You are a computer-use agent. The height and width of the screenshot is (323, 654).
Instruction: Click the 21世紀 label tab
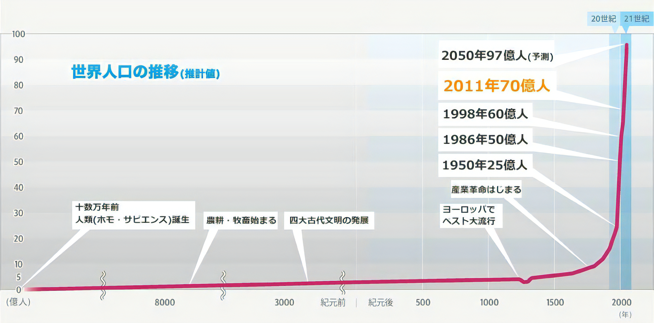pos(636,19)
